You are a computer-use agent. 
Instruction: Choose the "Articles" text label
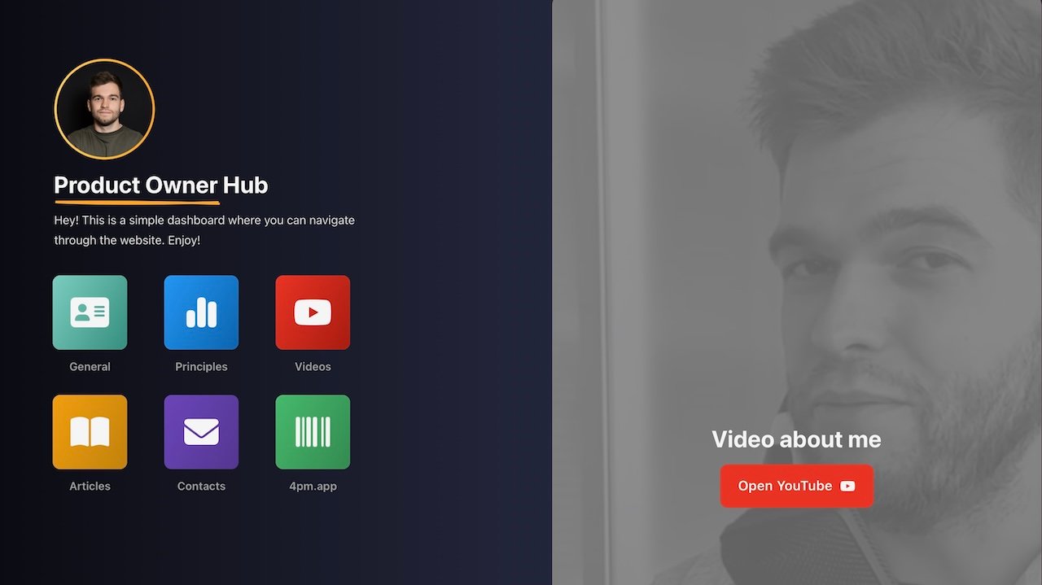point(90,487)
